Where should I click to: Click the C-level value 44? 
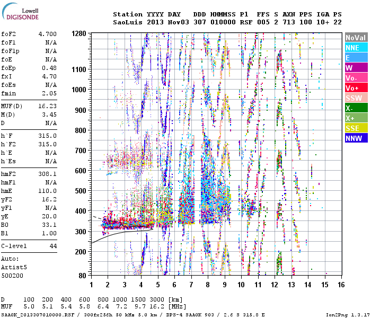[53, 246]
